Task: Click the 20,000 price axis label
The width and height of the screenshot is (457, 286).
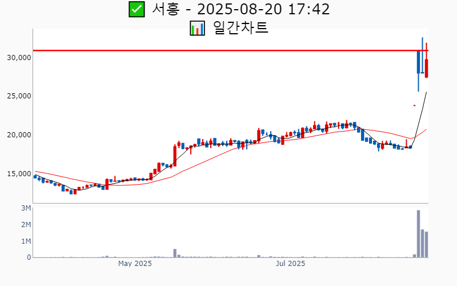Action: [19, 135]
